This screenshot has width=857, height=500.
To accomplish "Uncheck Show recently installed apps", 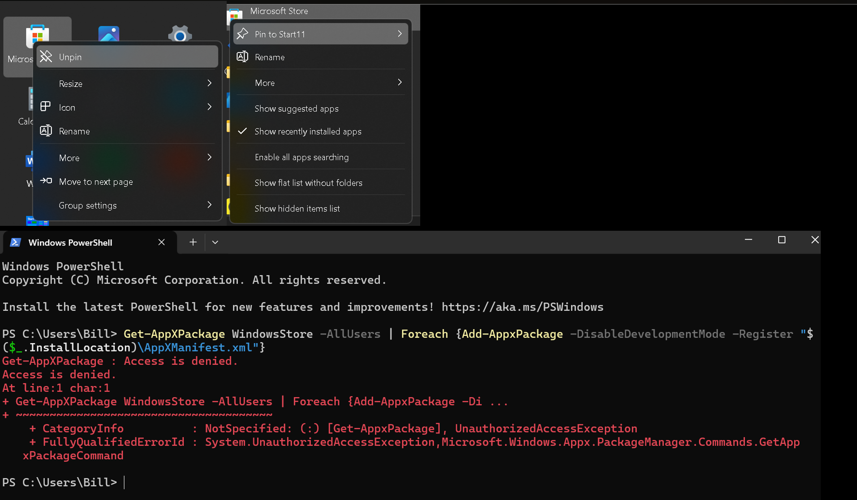I will pyautogui.click(x=308, y=131).
